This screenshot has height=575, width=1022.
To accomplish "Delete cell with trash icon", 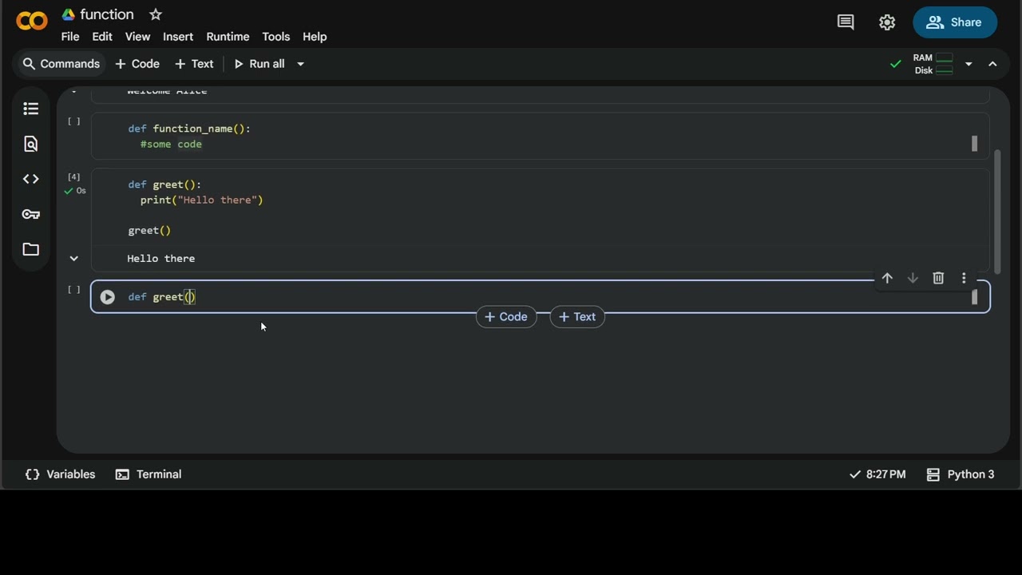I will (938, 278).
